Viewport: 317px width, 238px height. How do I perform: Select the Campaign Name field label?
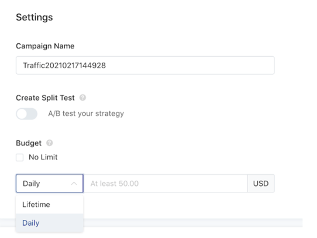pos(45,46)
